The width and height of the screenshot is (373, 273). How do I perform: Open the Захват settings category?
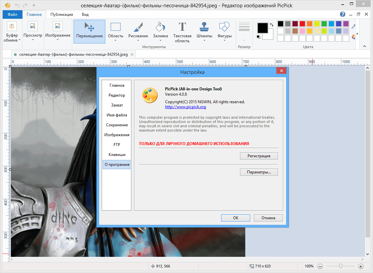[117, 105]
